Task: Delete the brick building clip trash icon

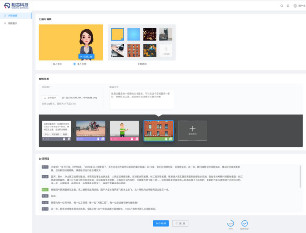Action: [166, 139]
